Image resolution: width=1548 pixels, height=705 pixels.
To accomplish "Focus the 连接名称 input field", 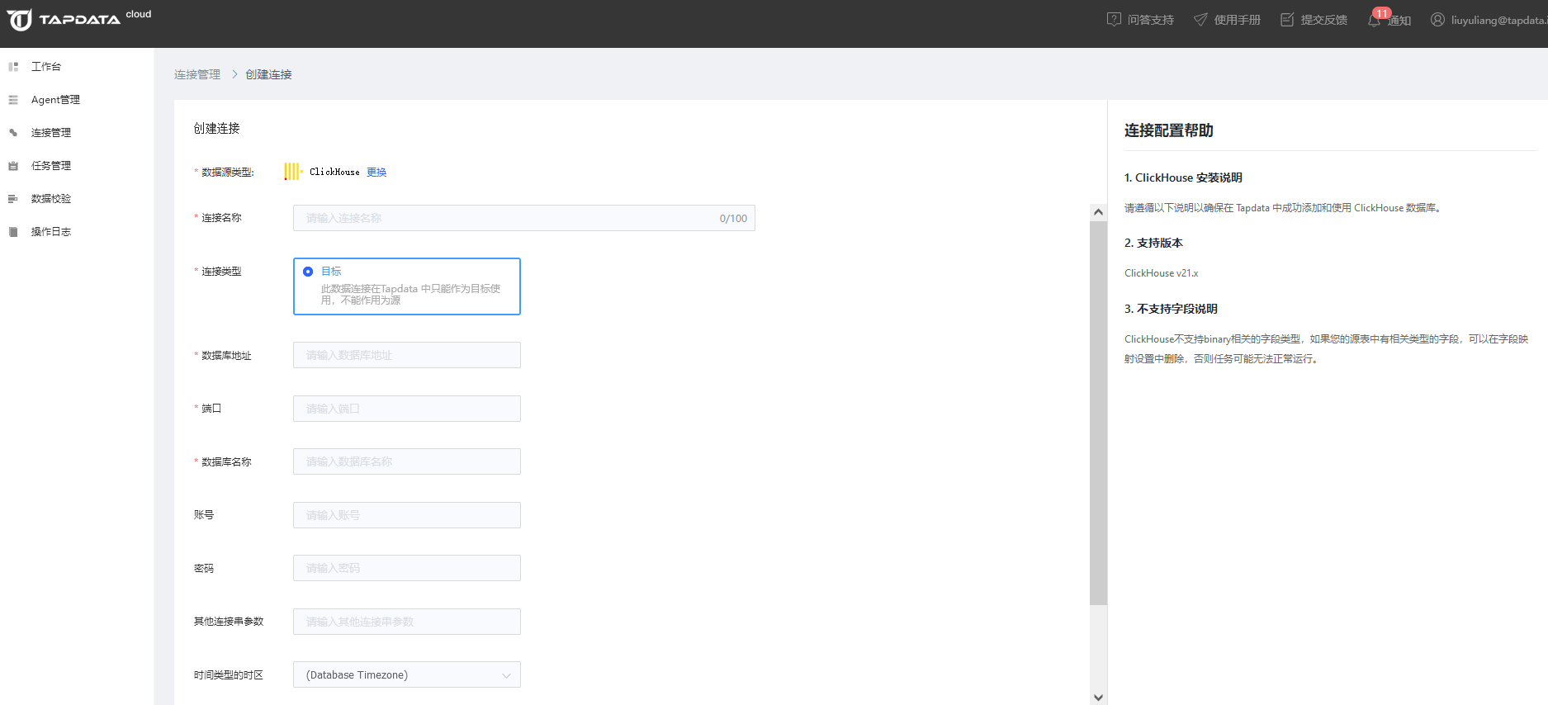I will 524,218.
